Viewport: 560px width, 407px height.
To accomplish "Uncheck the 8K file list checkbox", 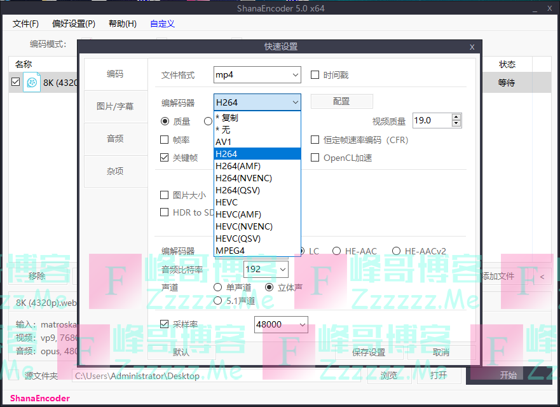I will click(x=16, y=82).
